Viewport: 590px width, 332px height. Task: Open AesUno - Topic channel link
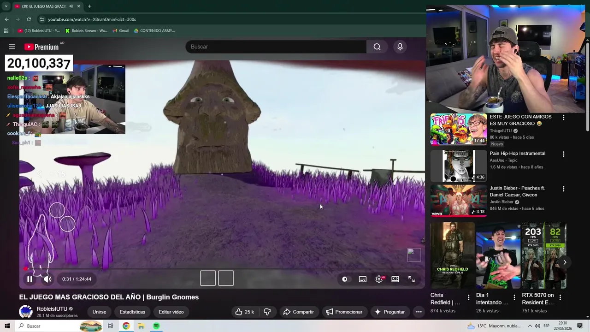pyautogui.click(x=504, y=160)
